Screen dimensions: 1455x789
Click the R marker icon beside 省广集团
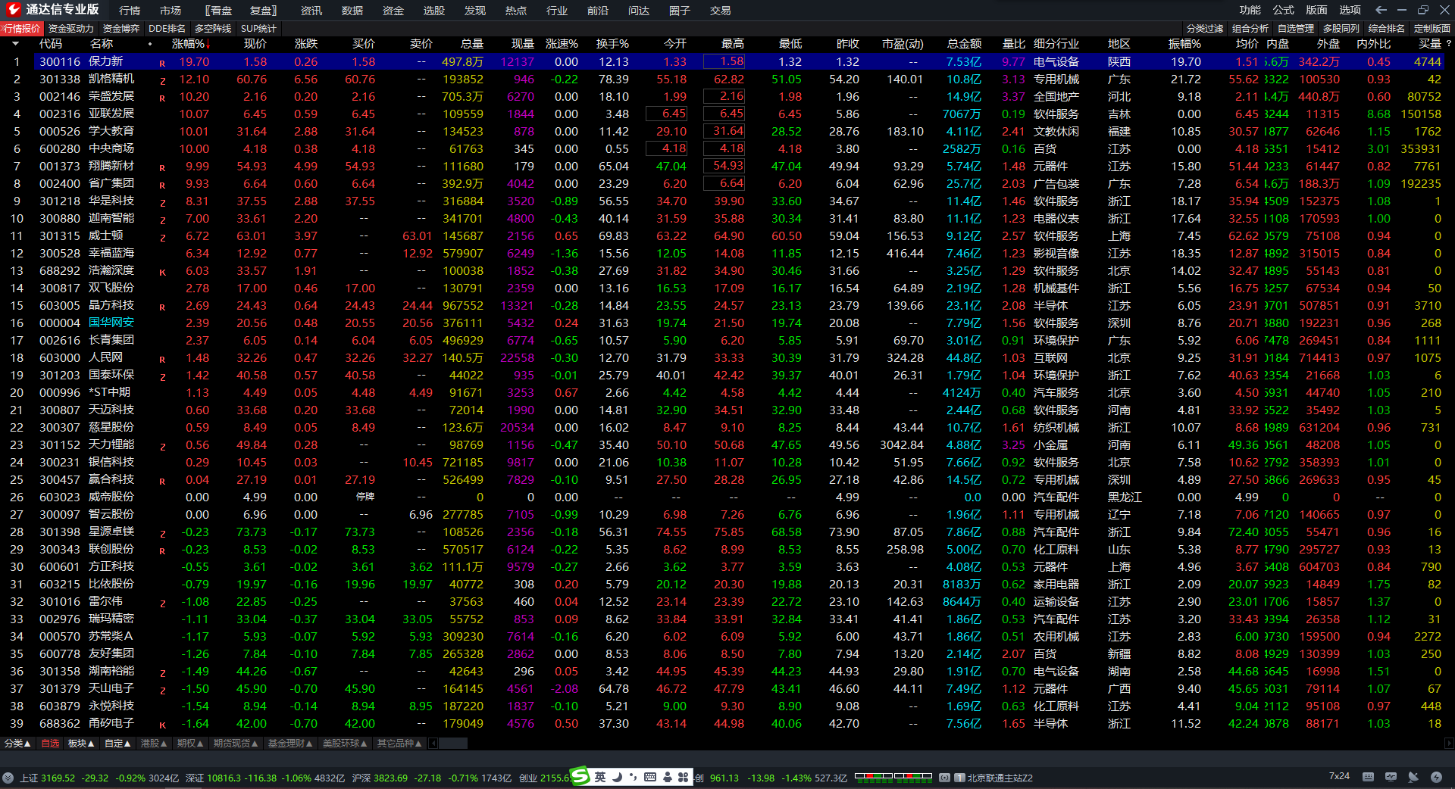(162, 185)
